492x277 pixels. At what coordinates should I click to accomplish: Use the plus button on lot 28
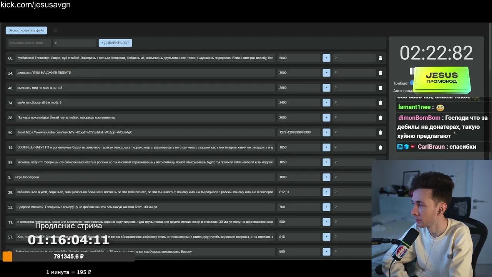pyautogui.click(x=326, y=117)
